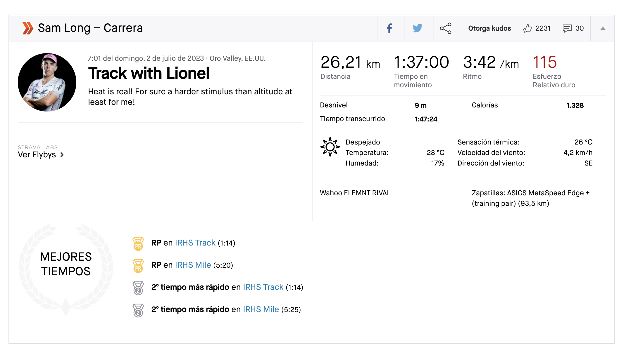Viewport: 631px width, 355px height.
Task: Open the generic share options icon
Action: (446, 28)
